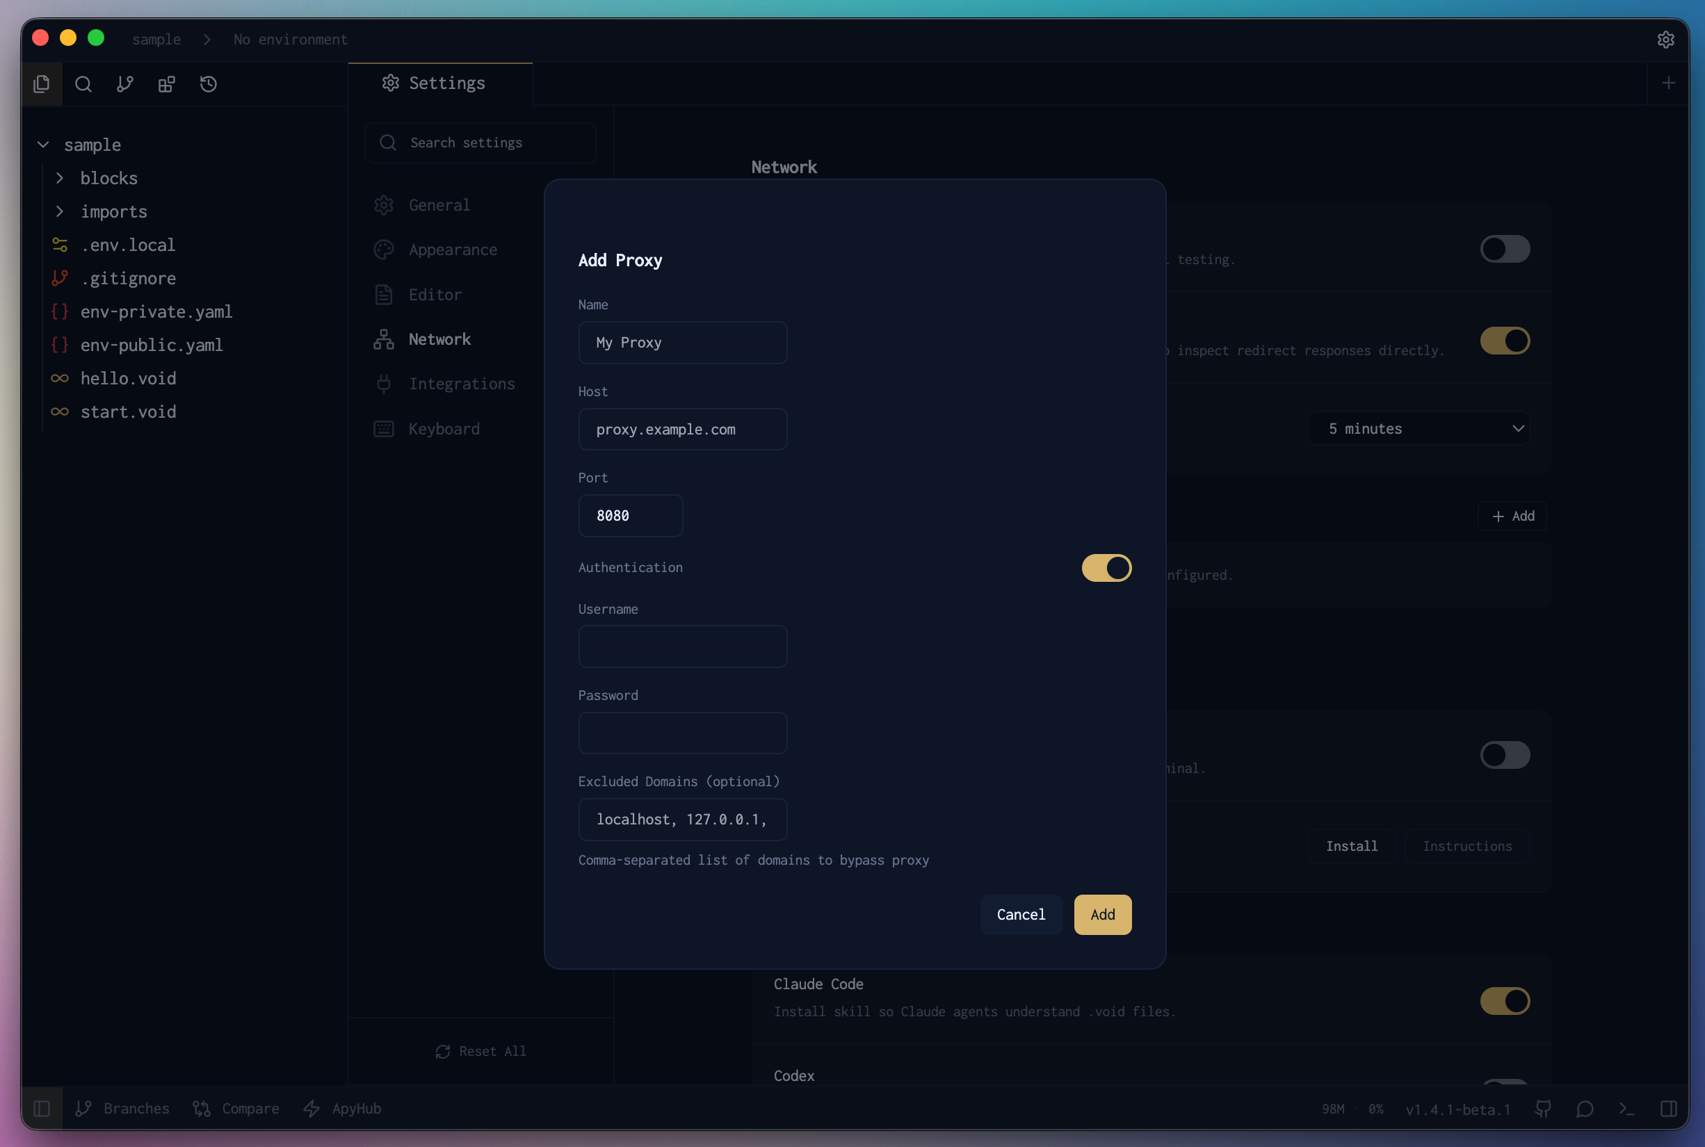The width and height of the screenshot is (1705, 1147).
Task: Select the blocks panel icon in sidebar
Action: pos(166,83)
